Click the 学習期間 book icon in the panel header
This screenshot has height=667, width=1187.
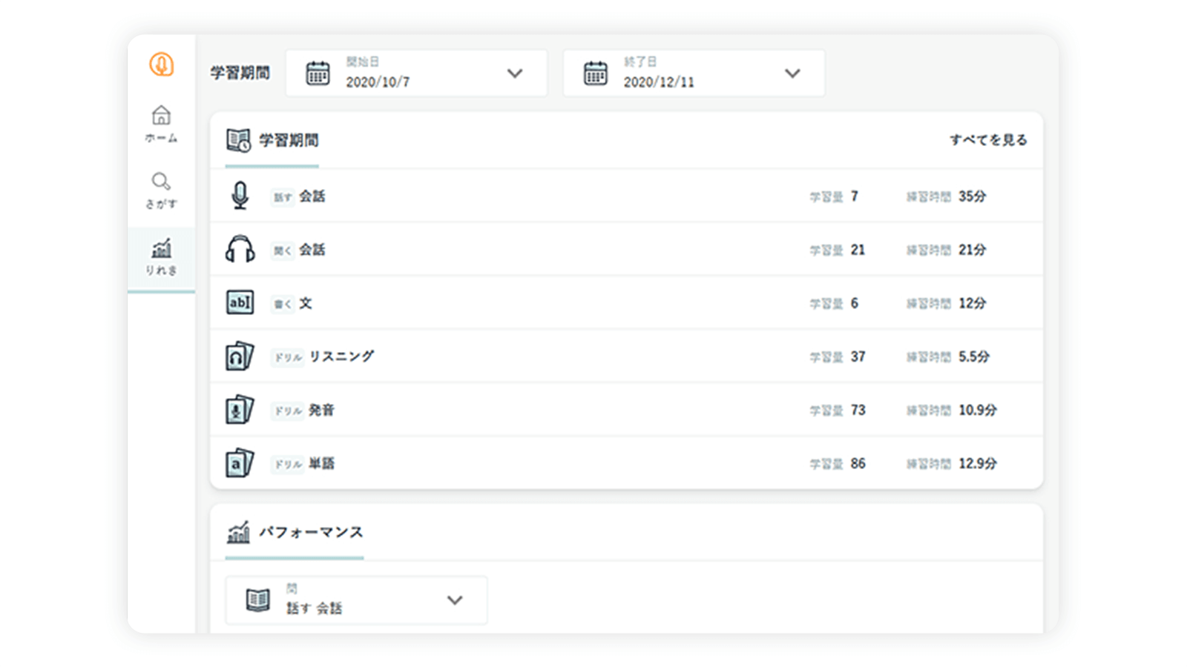click(237, 139)
